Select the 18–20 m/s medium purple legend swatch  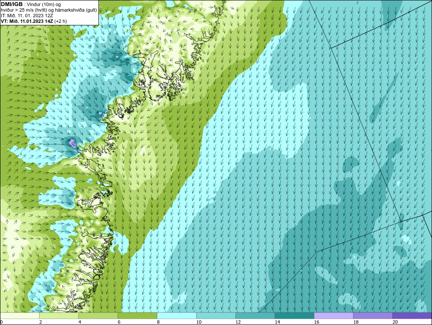(373, 316)
